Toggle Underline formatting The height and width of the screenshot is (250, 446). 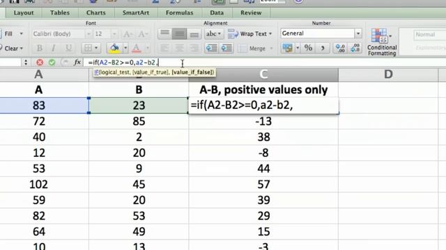click(x=68, y=48)
